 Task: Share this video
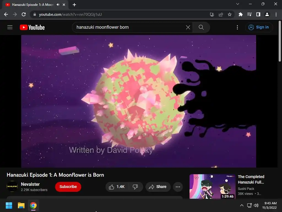coord(158,187)
